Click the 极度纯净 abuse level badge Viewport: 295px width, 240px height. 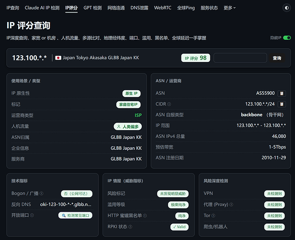tap(178, 205)
